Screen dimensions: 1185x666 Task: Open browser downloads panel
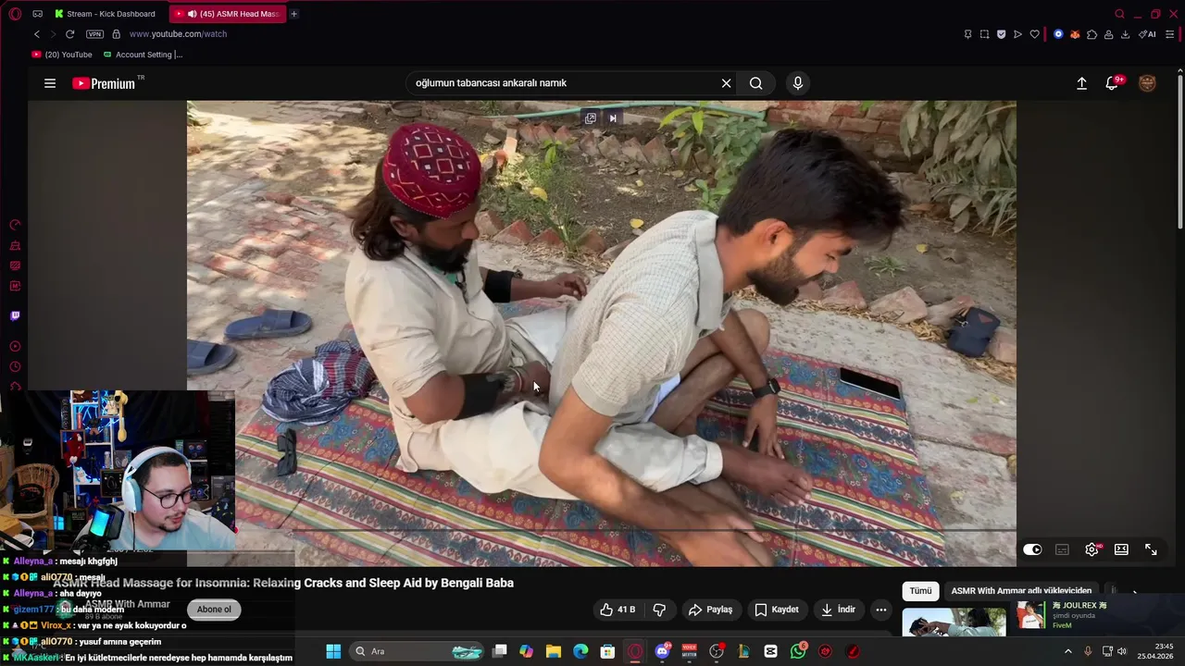[x=1125, y=34]
